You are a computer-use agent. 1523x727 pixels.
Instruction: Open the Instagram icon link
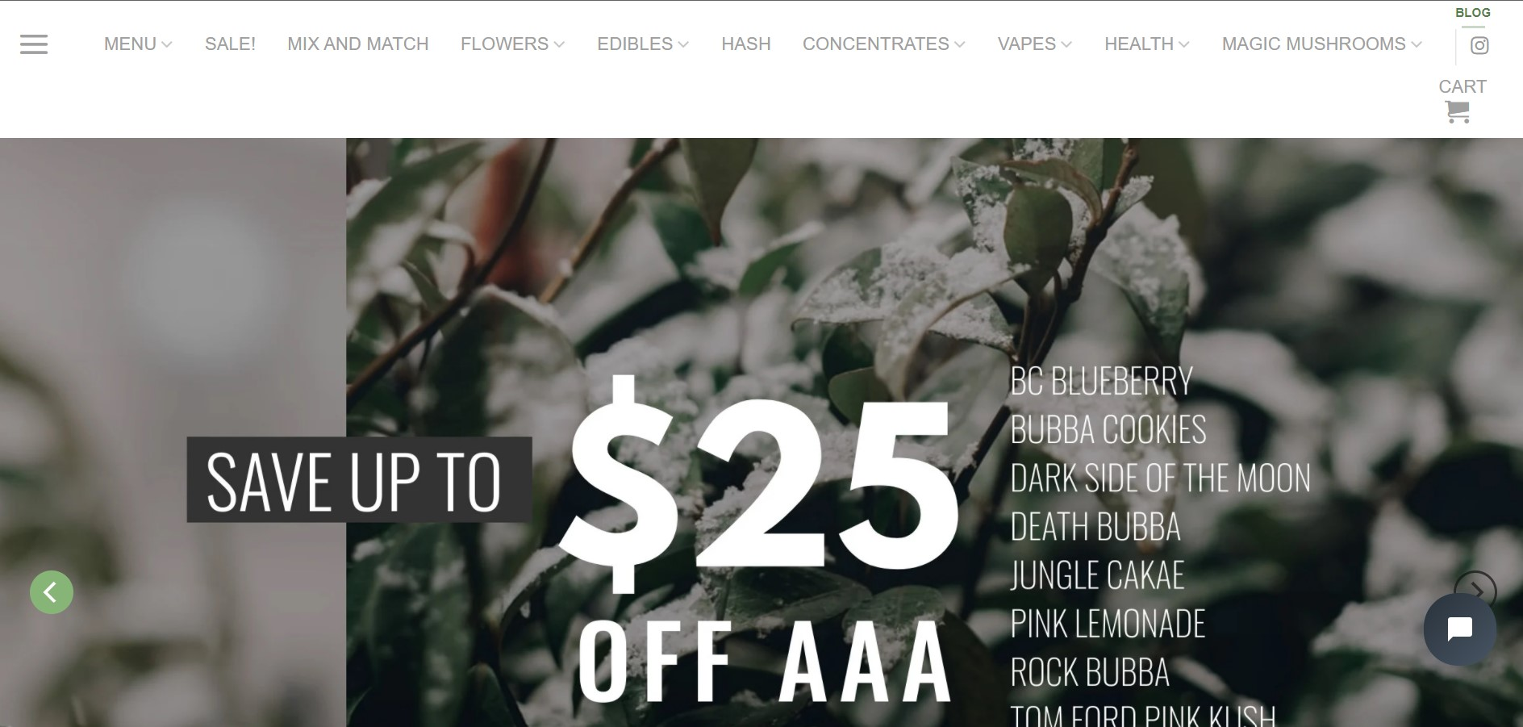[x=1479, y=45]
